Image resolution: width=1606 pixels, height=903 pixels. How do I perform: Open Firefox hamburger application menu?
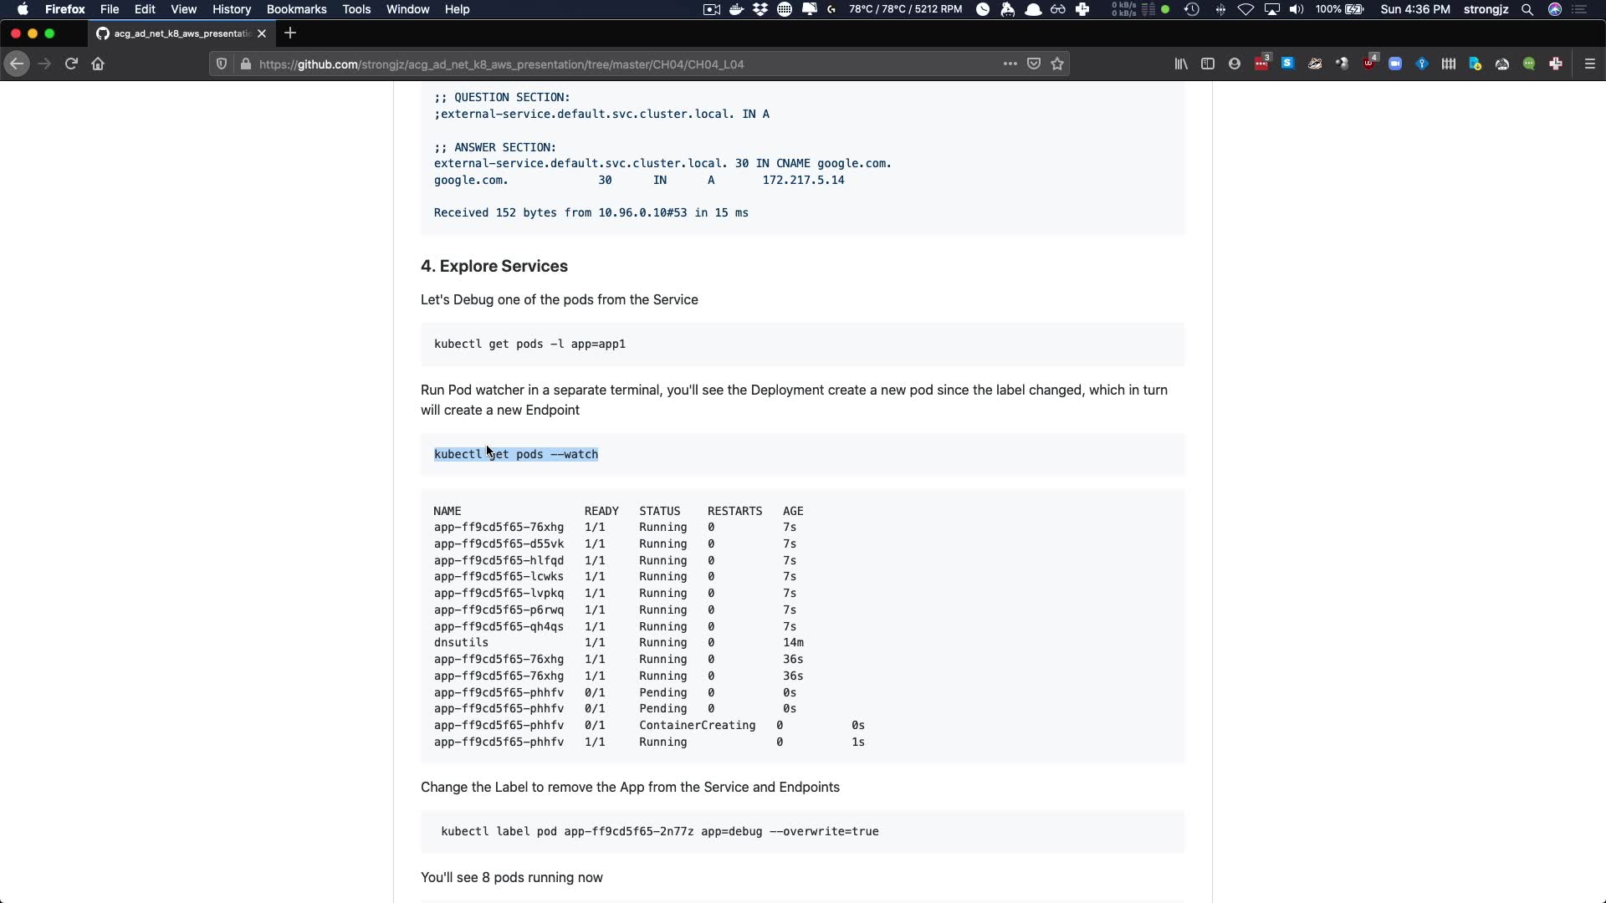coord(1589,64)
